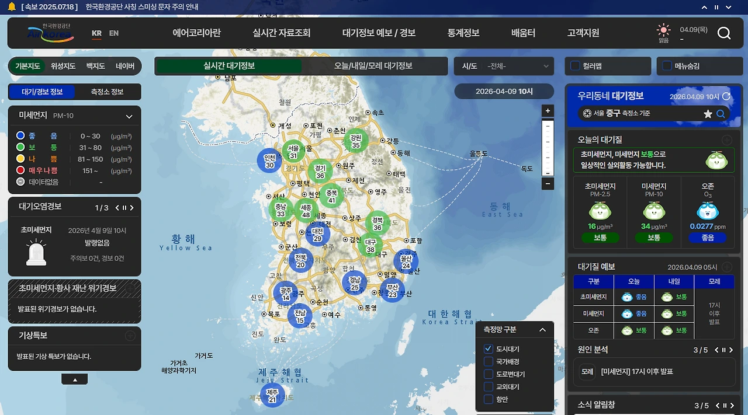The image size is (748, 415).
Task: Open the 시/도 -전체- dropdown
Action: 504,66
